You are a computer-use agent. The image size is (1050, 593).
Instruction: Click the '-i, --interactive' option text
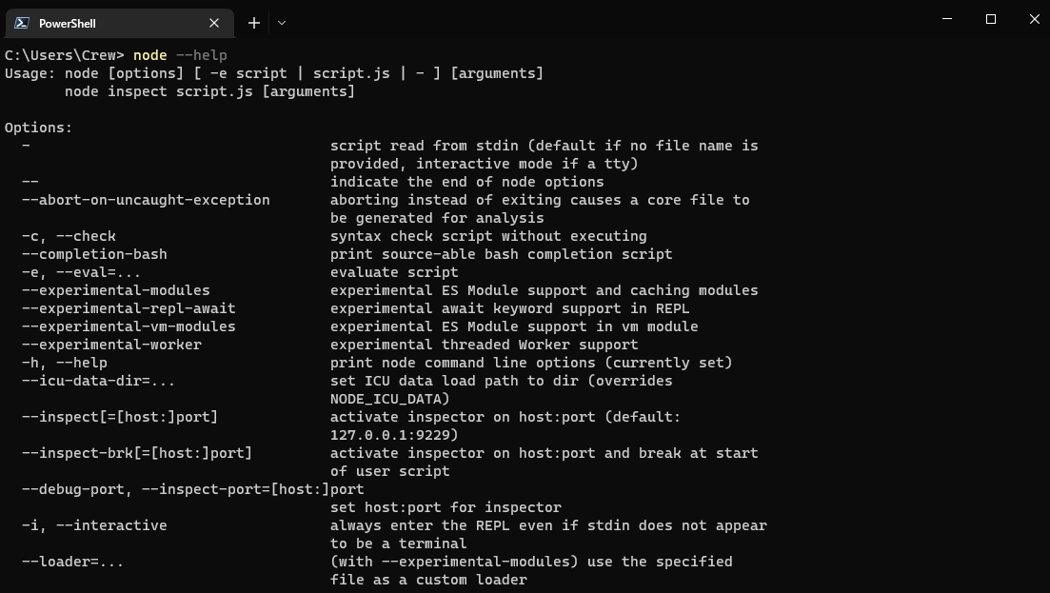point(94,525)
